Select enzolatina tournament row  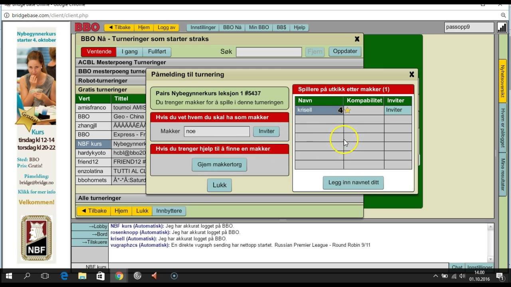(111, 171)
